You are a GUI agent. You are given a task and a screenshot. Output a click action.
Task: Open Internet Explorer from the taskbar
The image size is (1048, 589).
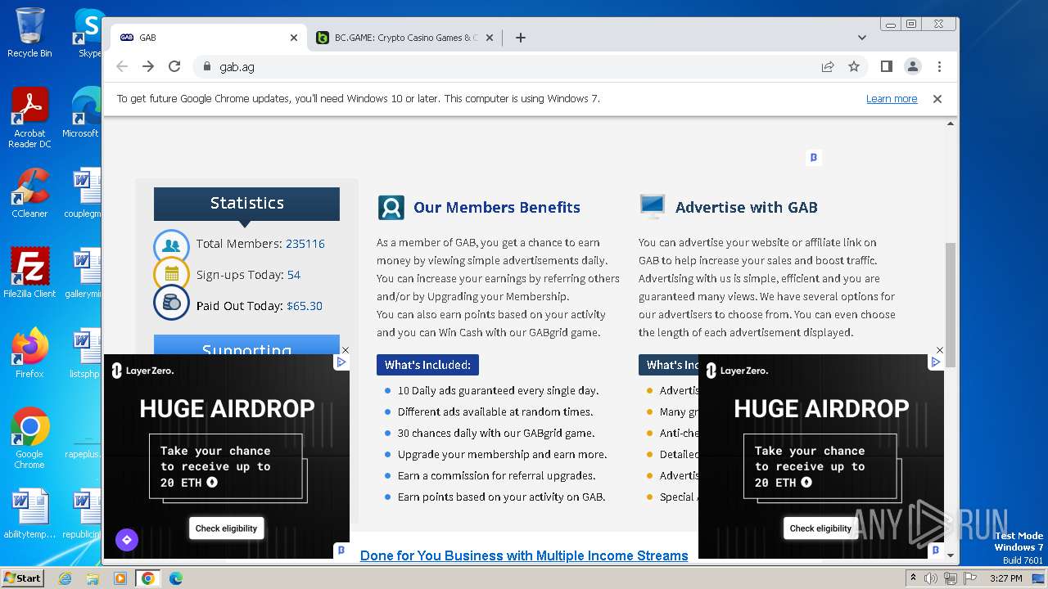[65, 578]
